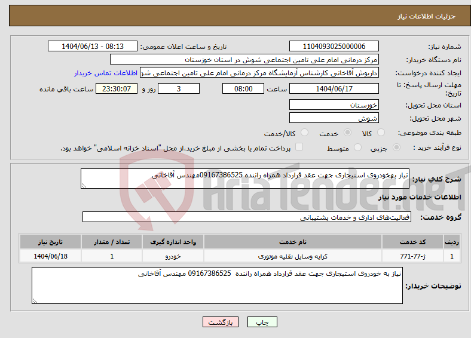This screenshot has width=471, height=338.
Task: Click the announcement date field 1404/06/13 - 08:13
Action: coord(93,46)
